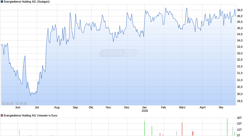Click the 'Juni' month label
The image size is (247, 138).
pos(18,108)
